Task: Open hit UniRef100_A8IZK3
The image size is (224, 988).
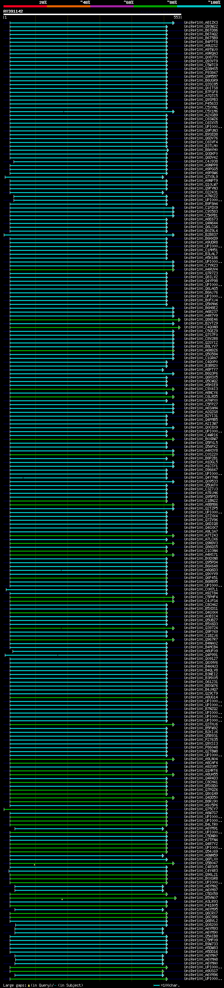Action: (201, 23)
